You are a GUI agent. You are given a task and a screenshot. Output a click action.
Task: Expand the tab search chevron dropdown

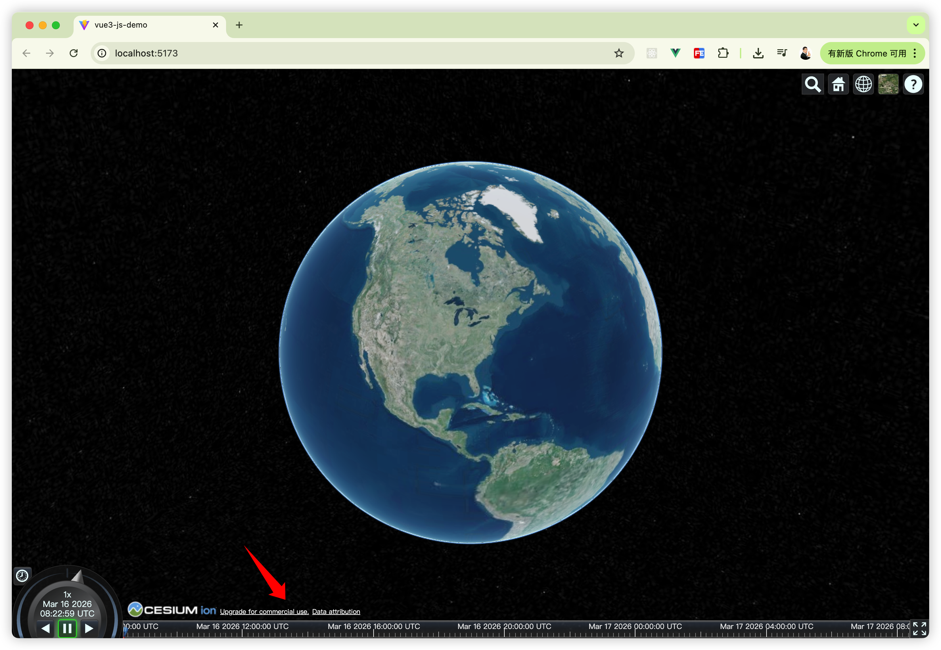click(x=916, y=25)
